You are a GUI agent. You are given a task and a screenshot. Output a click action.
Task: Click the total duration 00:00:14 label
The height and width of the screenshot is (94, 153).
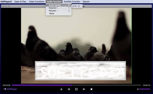pos(147,85)
